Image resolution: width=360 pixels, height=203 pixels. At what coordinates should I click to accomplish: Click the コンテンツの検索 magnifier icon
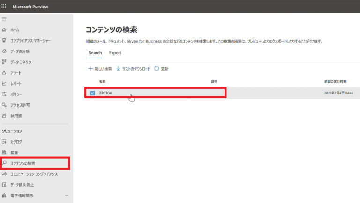click(x=4, y=163)
